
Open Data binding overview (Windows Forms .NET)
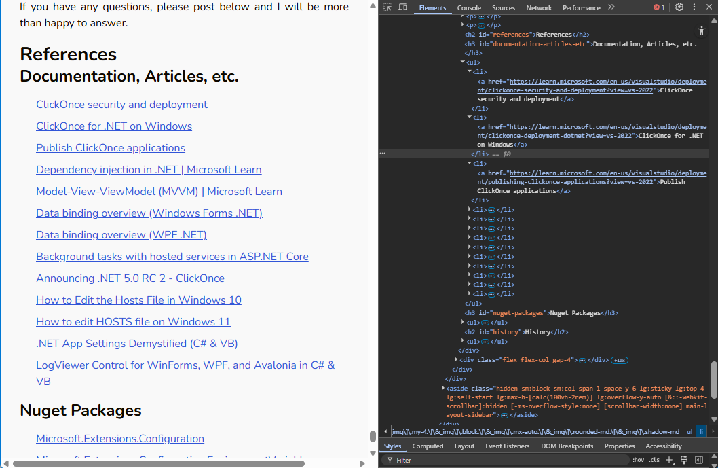pyautogui.click(x=149, y=213)
